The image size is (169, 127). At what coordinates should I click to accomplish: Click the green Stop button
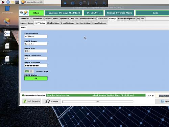coord(36,13)
